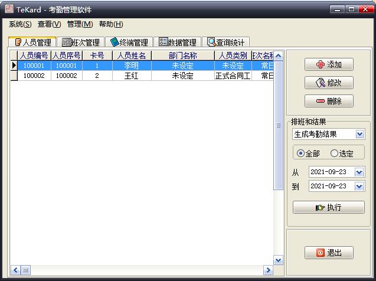
Task: Click the 正式合同工 cell
Action: click(x=233, y=76)
